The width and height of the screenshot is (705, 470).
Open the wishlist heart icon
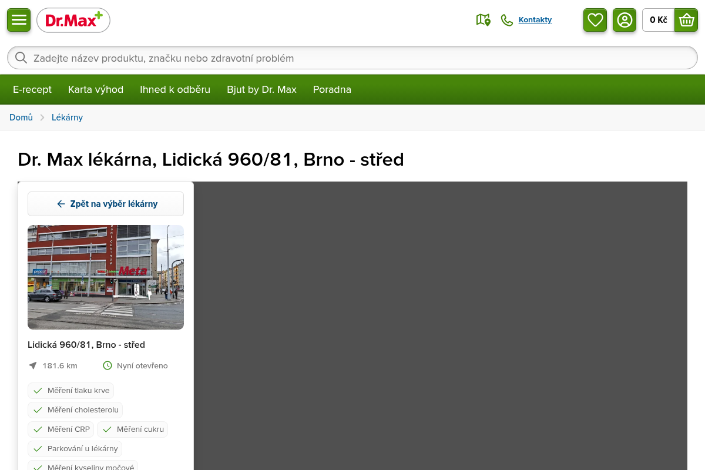pos(595,20)
